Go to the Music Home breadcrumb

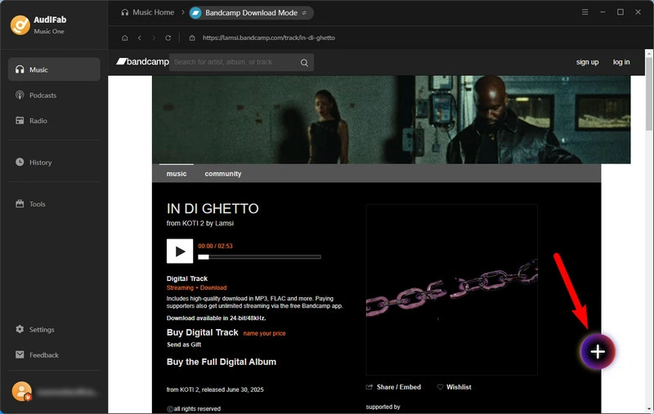click(x=153, y=12)
